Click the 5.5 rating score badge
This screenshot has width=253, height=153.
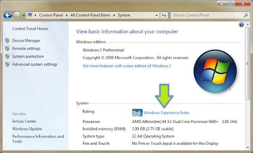[137, 113]
